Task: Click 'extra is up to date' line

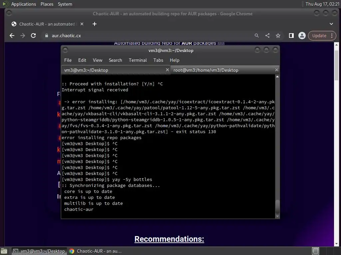Action: 90,197
